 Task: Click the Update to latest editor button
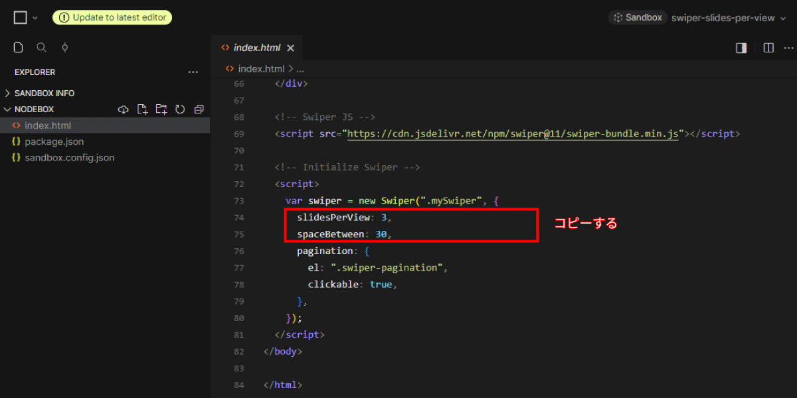tap(112, 17)
